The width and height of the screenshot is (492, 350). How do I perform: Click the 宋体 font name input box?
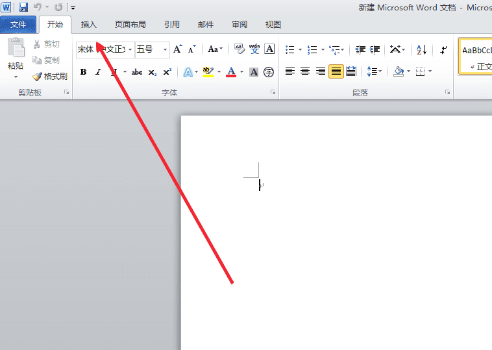click(102, 49)
